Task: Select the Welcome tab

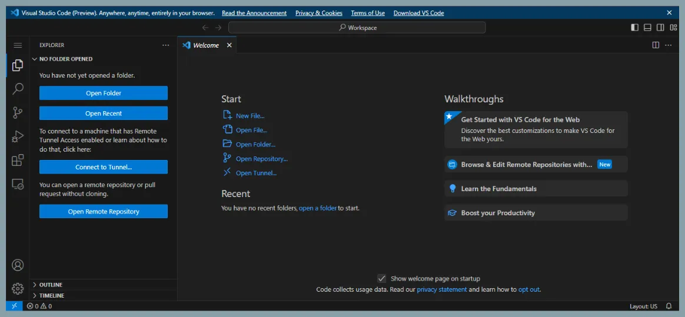Action: pyautogui.click(x=205, y=45)
